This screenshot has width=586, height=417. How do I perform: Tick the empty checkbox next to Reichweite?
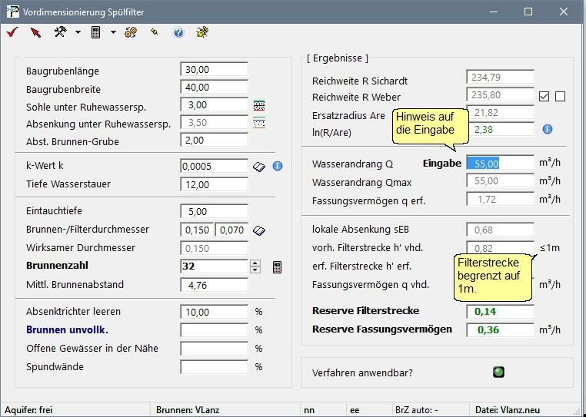pos(560,97)
